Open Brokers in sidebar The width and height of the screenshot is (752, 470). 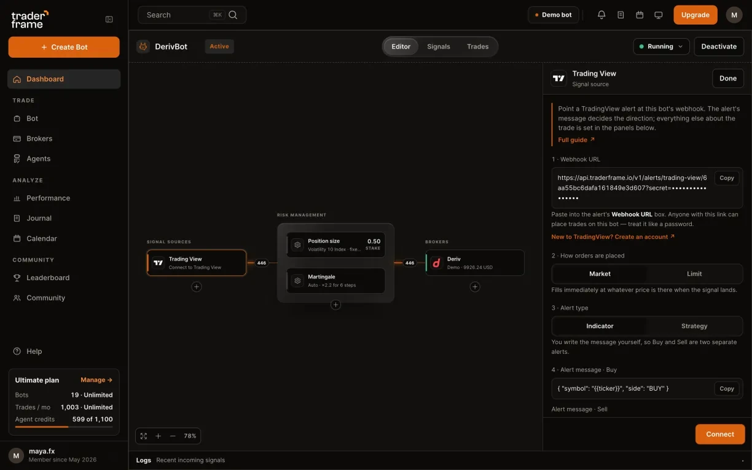click(64, 138)
